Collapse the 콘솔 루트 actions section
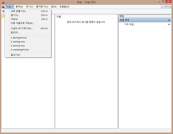The height and width of the screenshot is (134, 173). 169,20
